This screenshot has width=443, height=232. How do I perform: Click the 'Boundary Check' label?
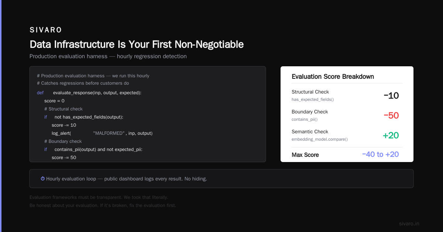(310, 112)
